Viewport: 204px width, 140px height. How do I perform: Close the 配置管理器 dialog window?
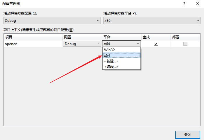tap(197, 3)
